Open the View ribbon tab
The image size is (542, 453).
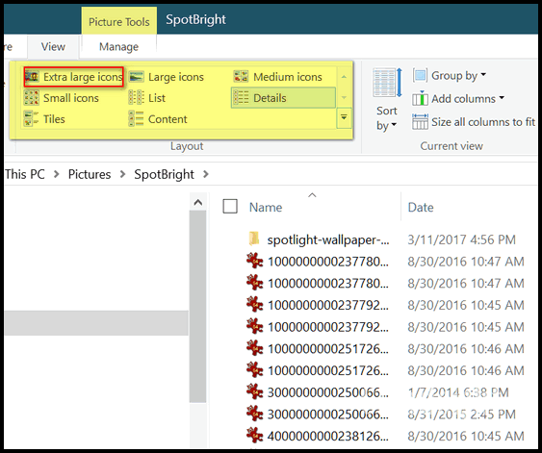[x=53, y=46]
